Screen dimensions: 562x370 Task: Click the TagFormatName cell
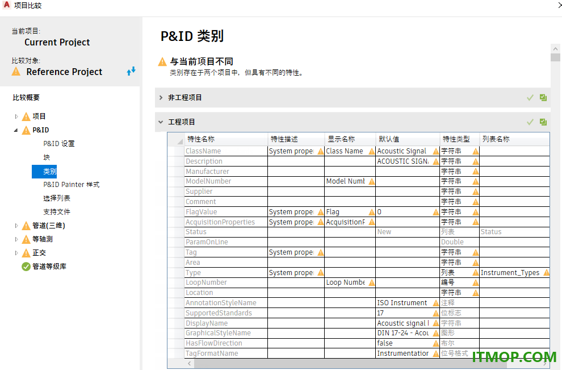[x=226, y=354]
